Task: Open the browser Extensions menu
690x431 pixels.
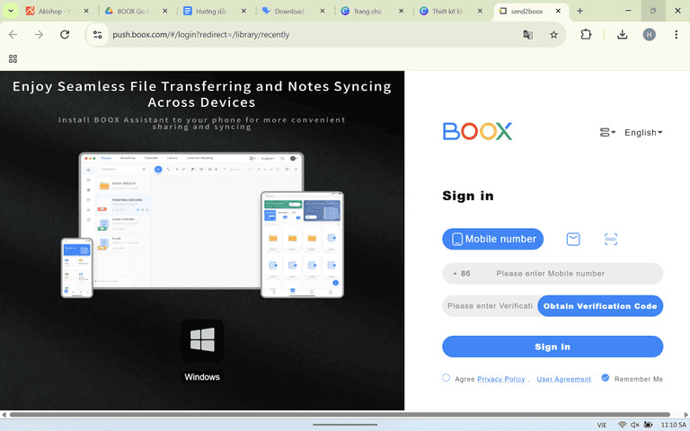Action: pyautogui.click(x=586, y=34)
